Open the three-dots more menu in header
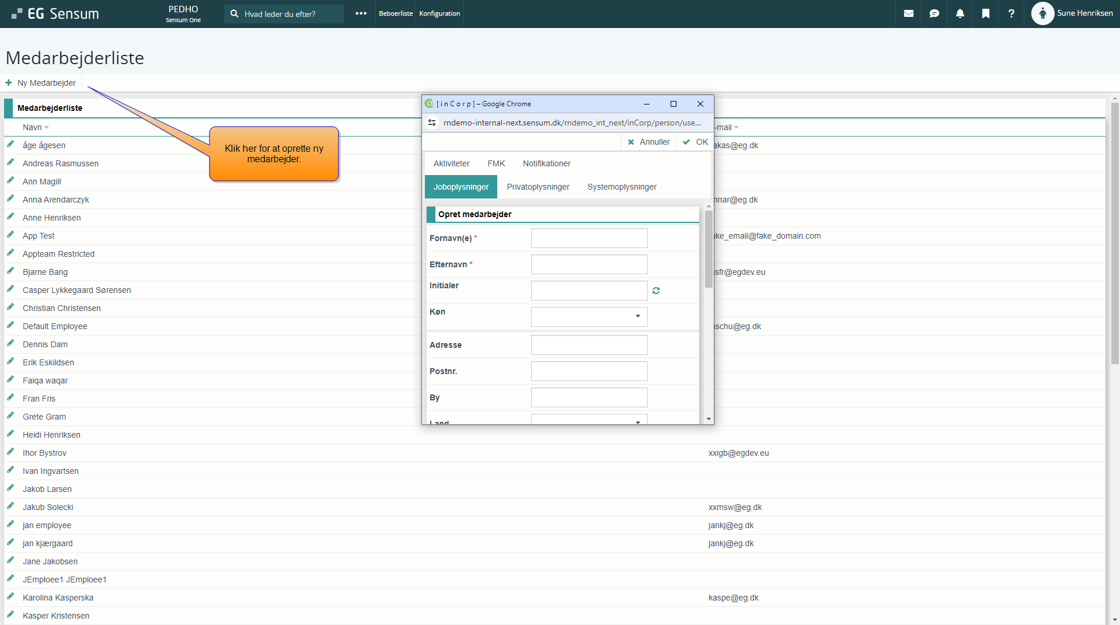The width and height of the screenshot is (1120, 625). tap(361, 13)
